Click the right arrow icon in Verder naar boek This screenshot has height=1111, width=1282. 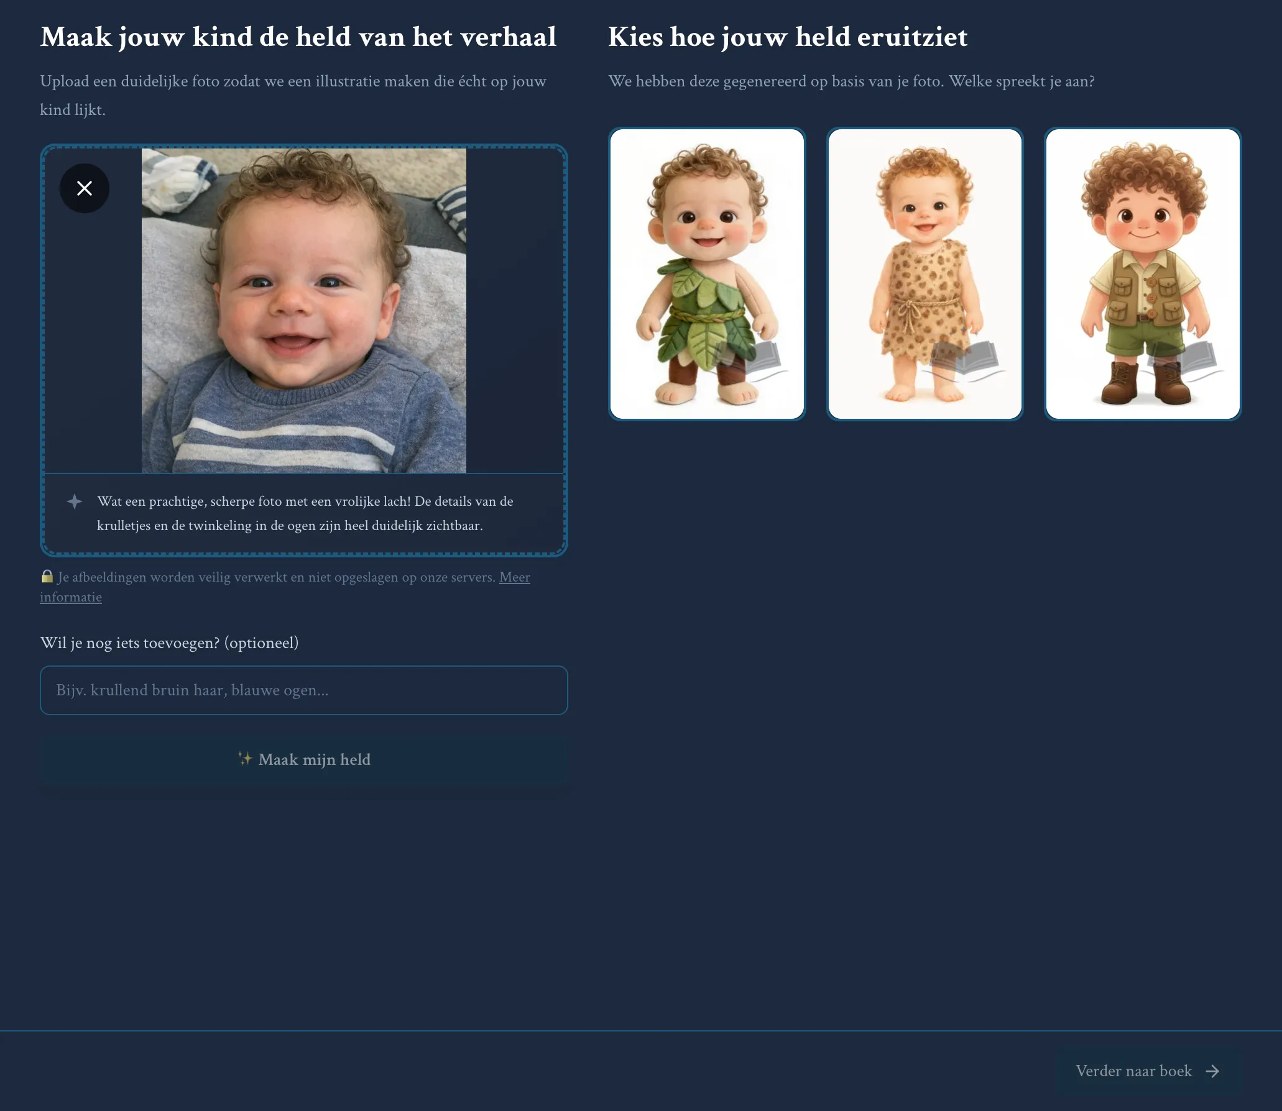[1212, 1071]
